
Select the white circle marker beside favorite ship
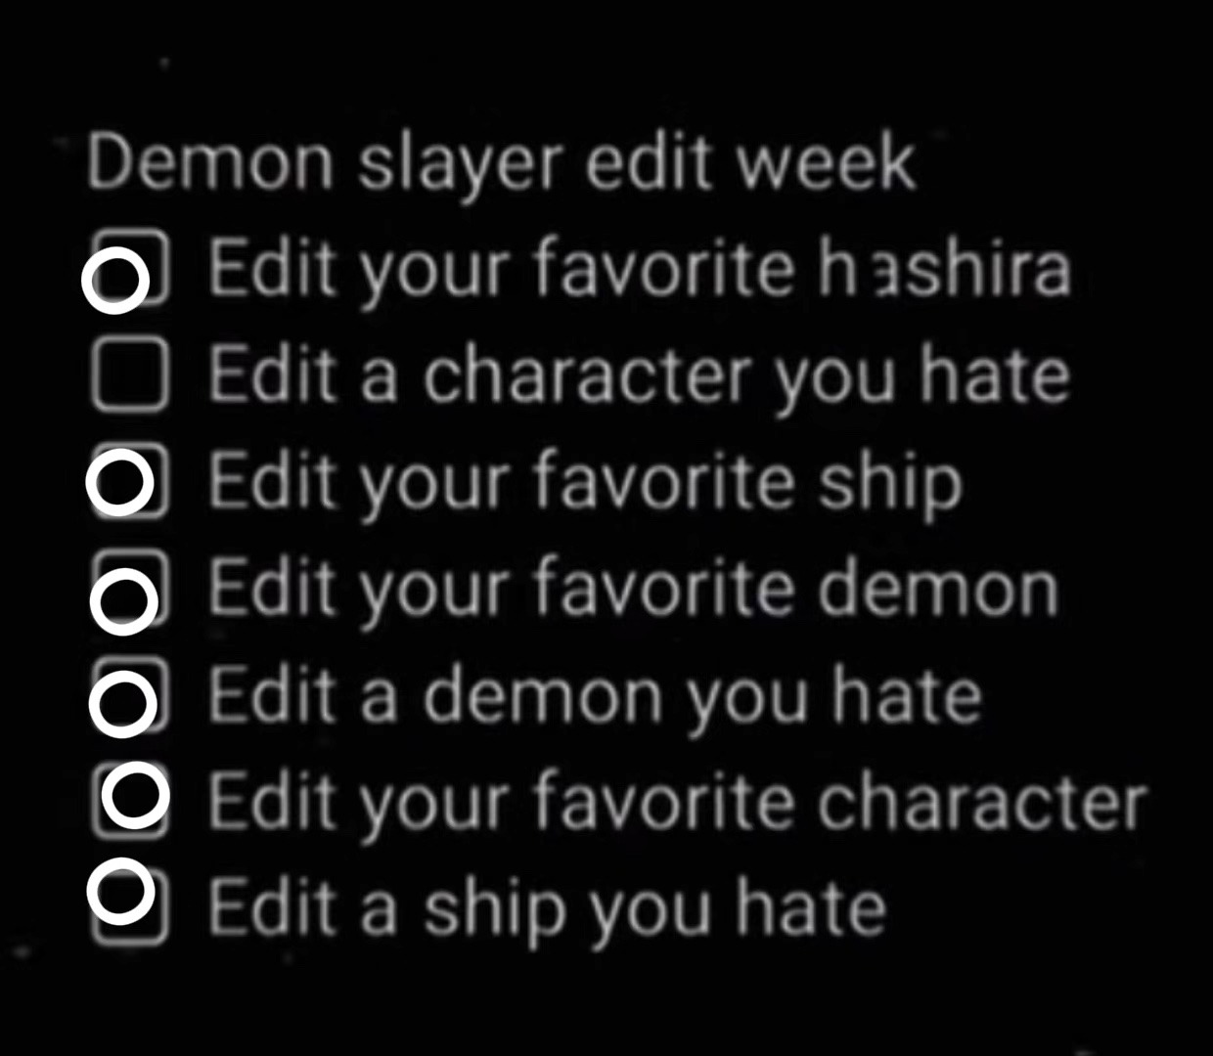(x=120, y=482)
